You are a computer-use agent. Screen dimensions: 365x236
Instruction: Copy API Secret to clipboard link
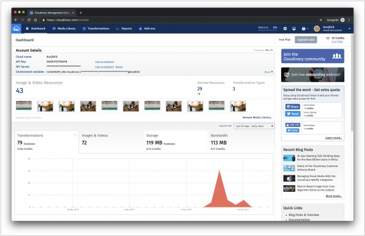[104, 67]
